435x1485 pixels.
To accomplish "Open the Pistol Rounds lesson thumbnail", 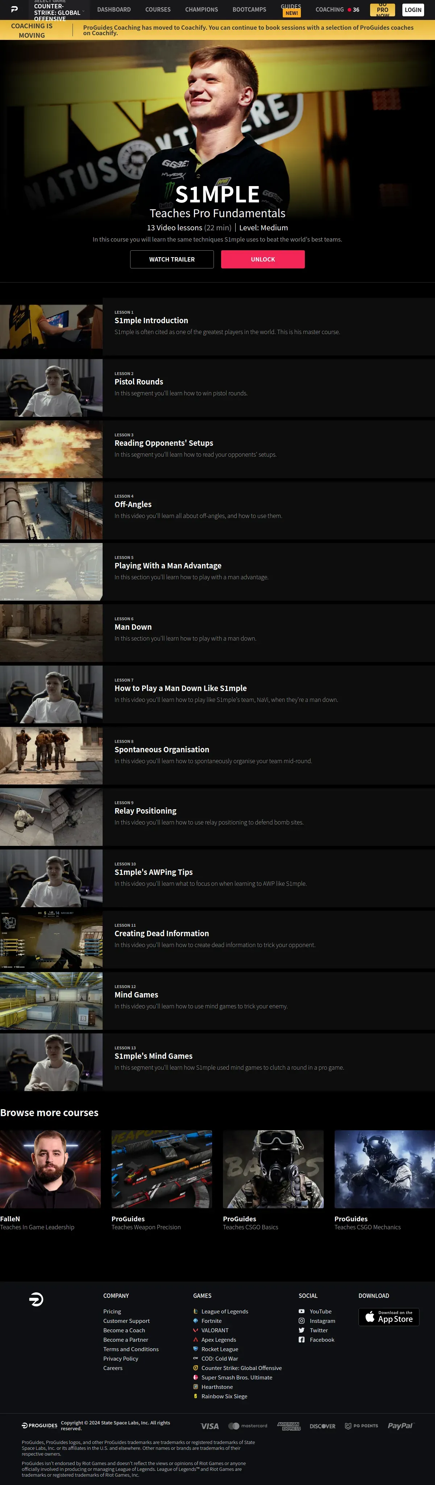I will coord(51,388).
